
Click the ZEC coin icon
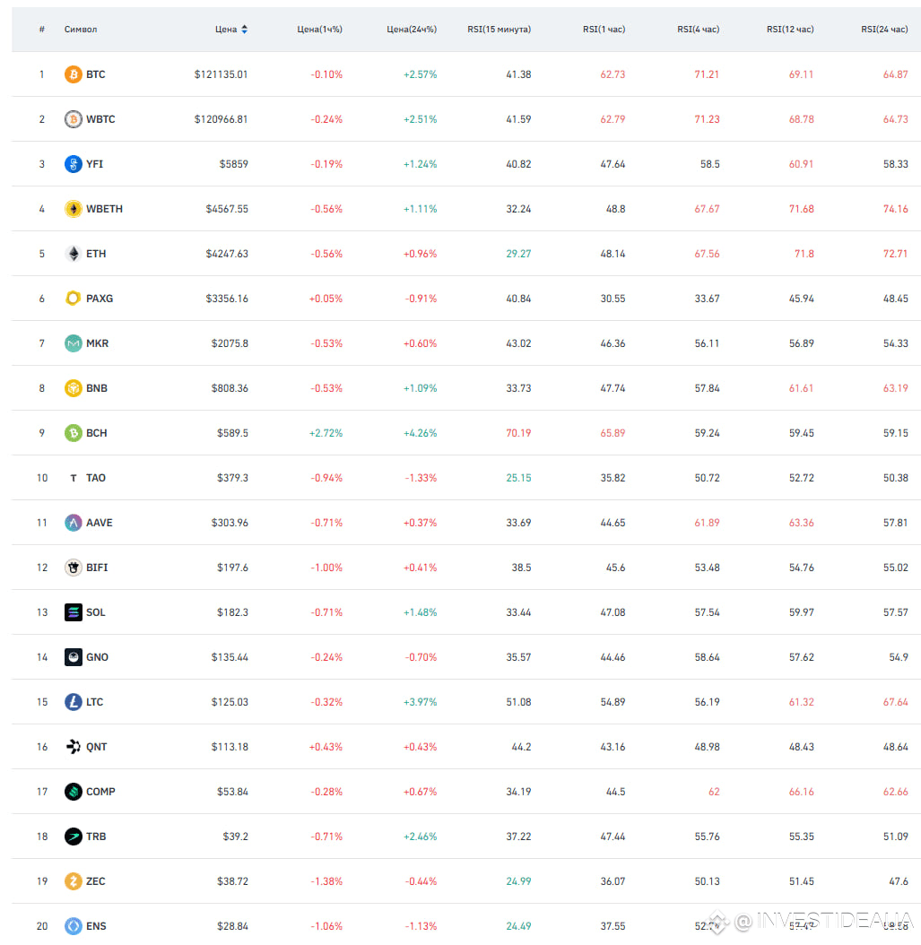pyautogui.click(x=73, y=881)
